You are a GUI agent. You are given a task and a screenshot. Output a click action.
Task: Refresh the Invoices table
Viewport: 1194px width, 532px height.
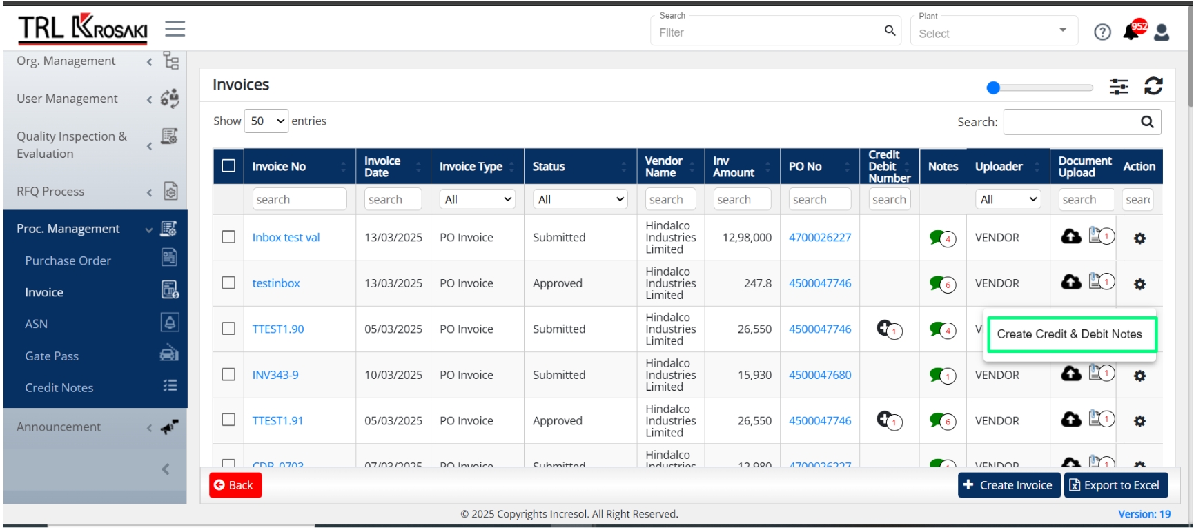coord(1153,86)
